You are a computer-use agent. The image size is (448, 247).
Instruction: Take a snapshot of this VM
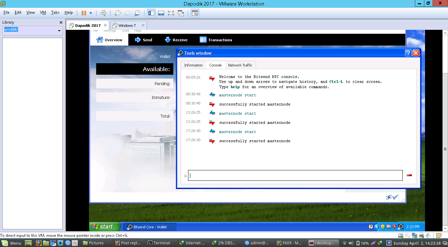117,13
